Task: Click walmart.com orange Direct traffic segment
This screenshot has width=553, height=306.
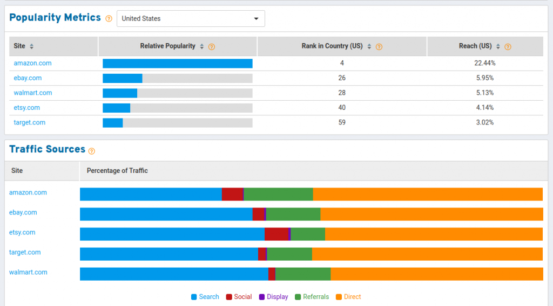Action: (436, 274)
